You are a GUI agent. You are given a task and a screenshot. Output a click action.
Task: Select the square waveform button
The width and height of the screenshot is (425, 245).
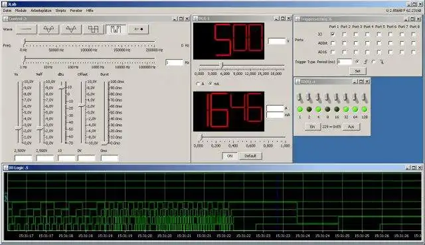94,29
